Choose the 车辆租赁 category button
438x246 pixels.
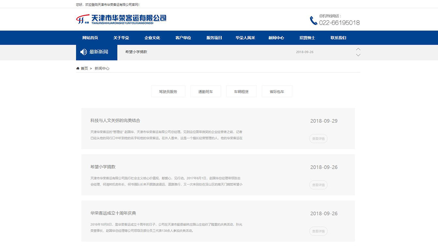tap(241, 92)
